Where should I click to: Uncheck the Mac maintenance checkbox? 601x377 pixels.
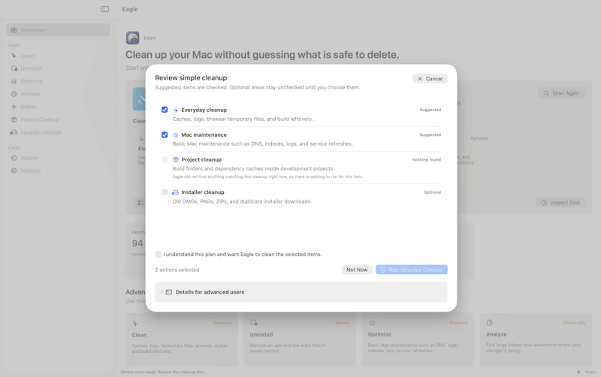(x=165, y=135)
